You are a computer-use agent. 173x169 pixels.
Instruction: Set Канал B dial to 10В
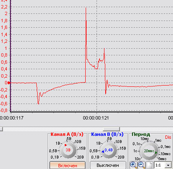(119, 142)
